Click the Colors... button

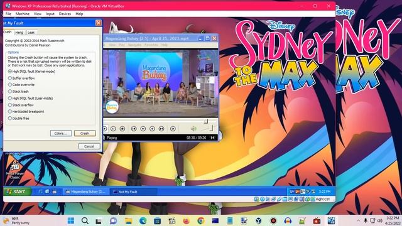(61, 133)
